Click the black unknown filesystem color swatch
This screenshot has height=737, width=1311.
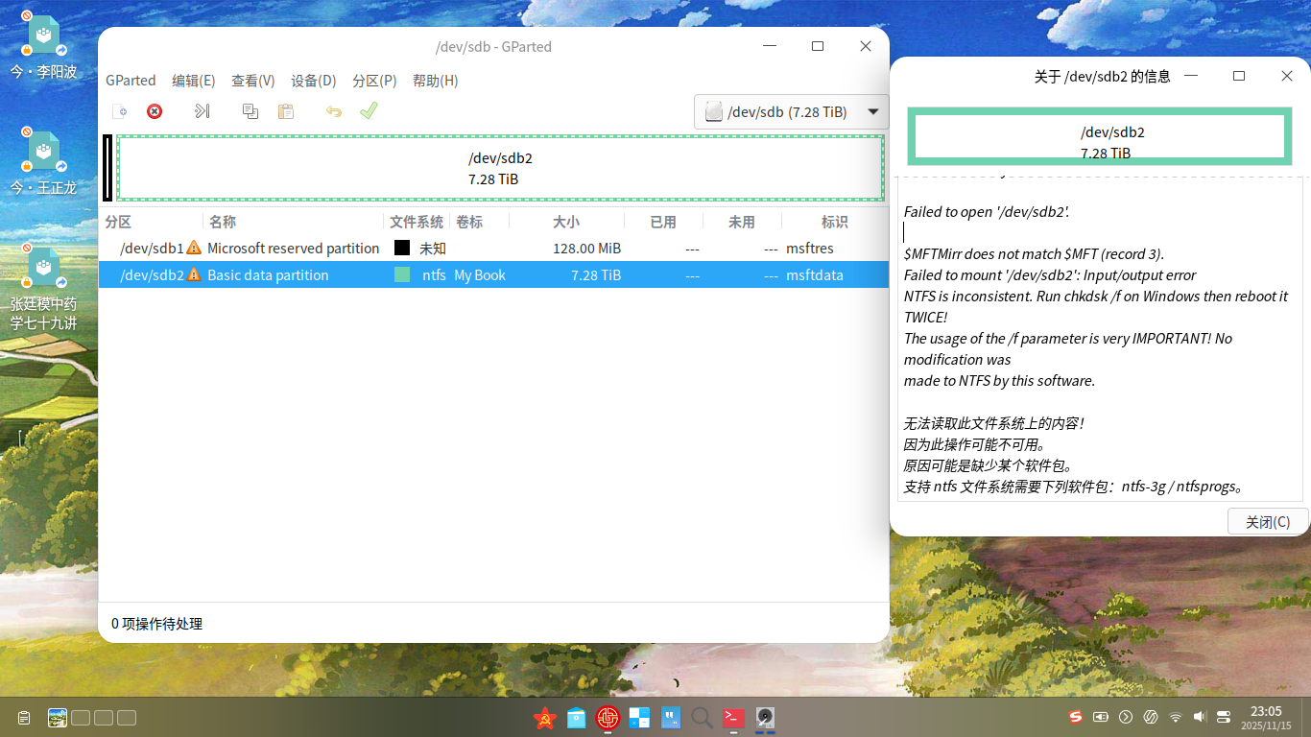402,248
